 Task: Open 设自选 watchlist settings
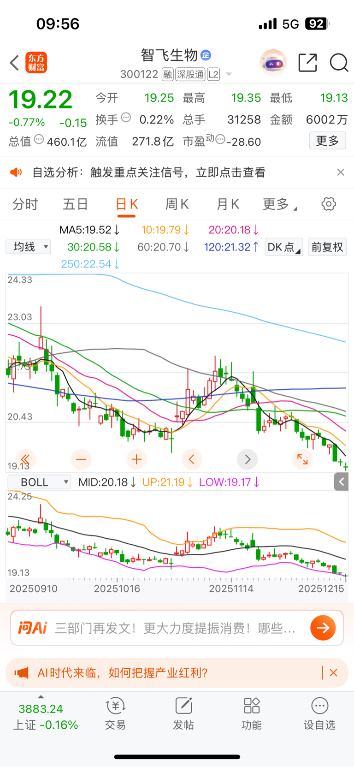tap(319, 713)
